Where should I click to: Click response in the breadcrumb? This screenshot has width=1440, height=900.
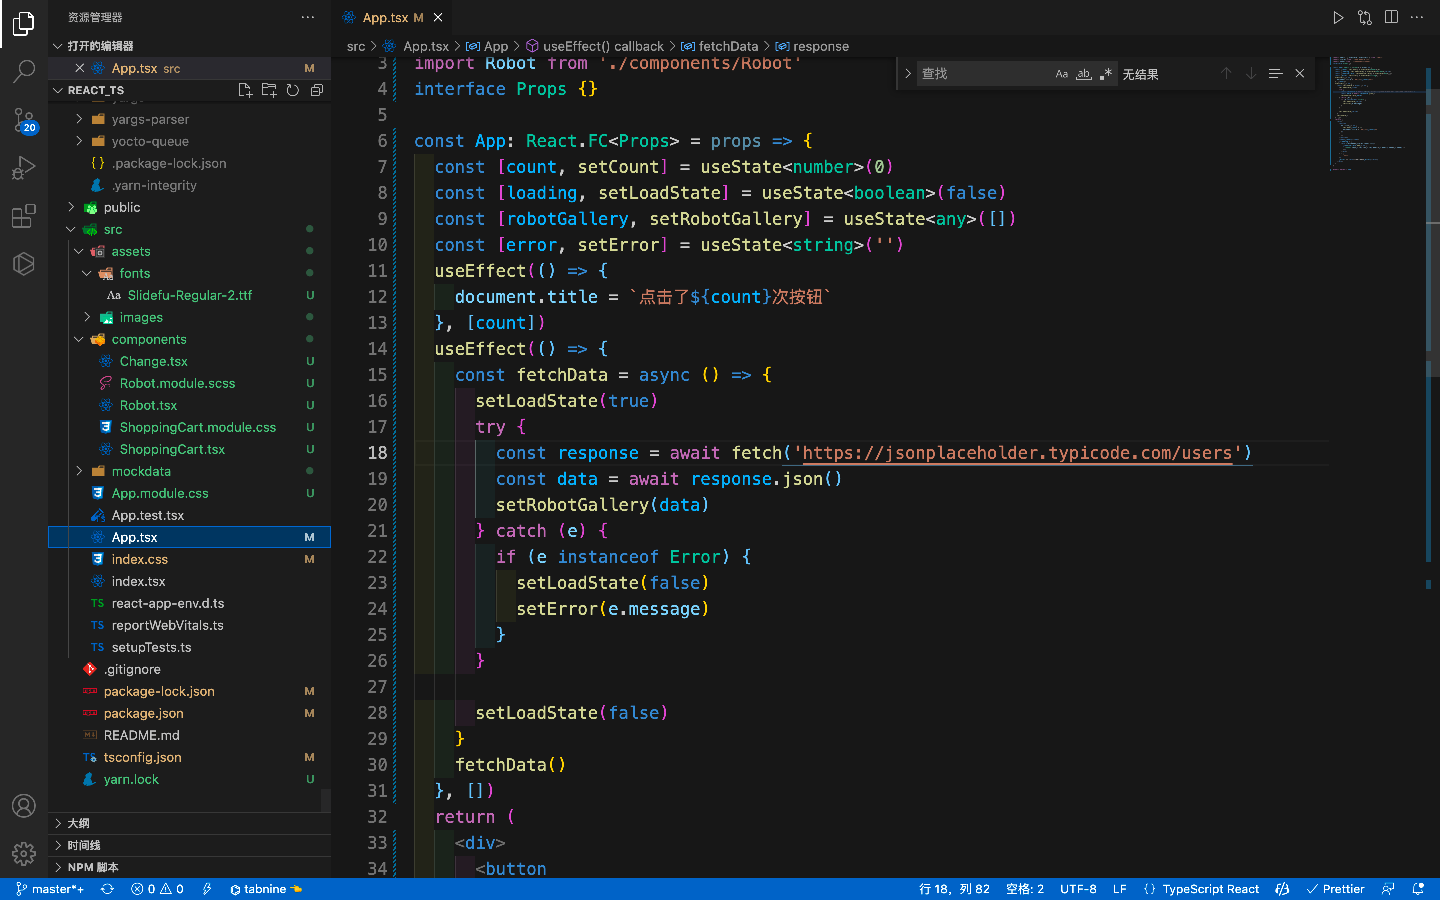point(821,46)
